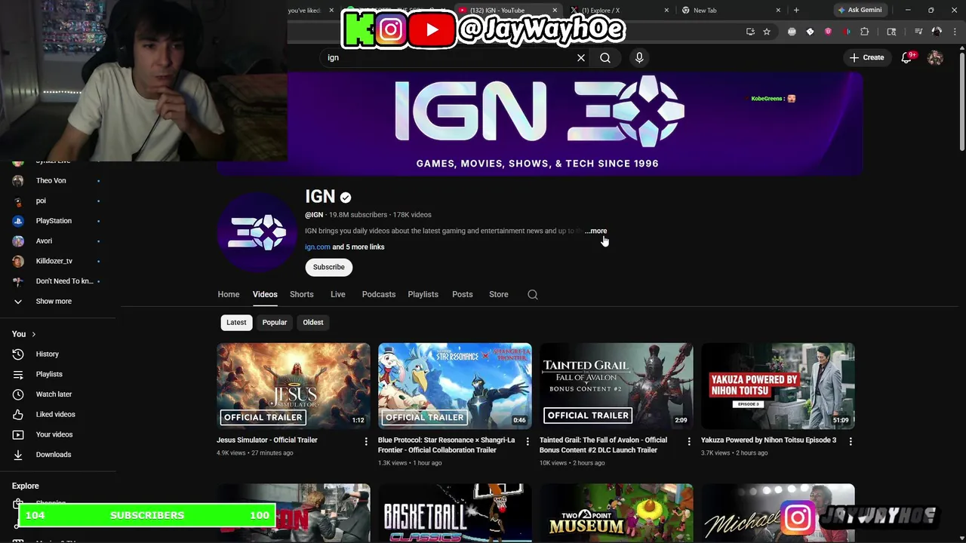The width and height of the screenshot is (966, 543).
Task: Click the magnifier search button
Action: pyautogui.click(x=605, y=57)
